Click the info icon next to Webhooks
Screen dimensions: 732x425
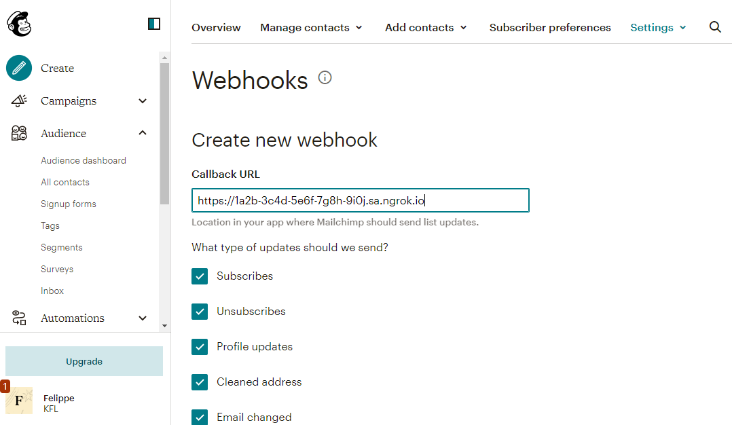325,77
